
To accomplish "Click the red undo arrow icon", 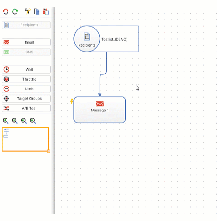I will (6, 12).
